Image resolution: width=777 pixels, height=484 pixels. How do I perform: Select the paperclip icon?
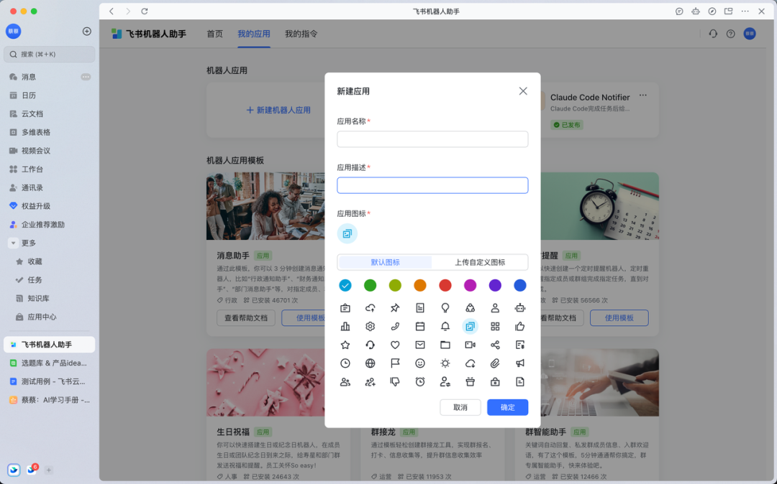click(x=495, y=363)
